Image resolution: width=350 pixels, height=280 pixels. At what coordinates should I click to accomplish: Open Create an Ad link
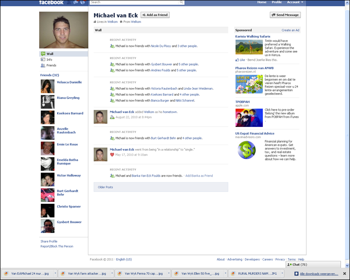(x=290, y=30)
